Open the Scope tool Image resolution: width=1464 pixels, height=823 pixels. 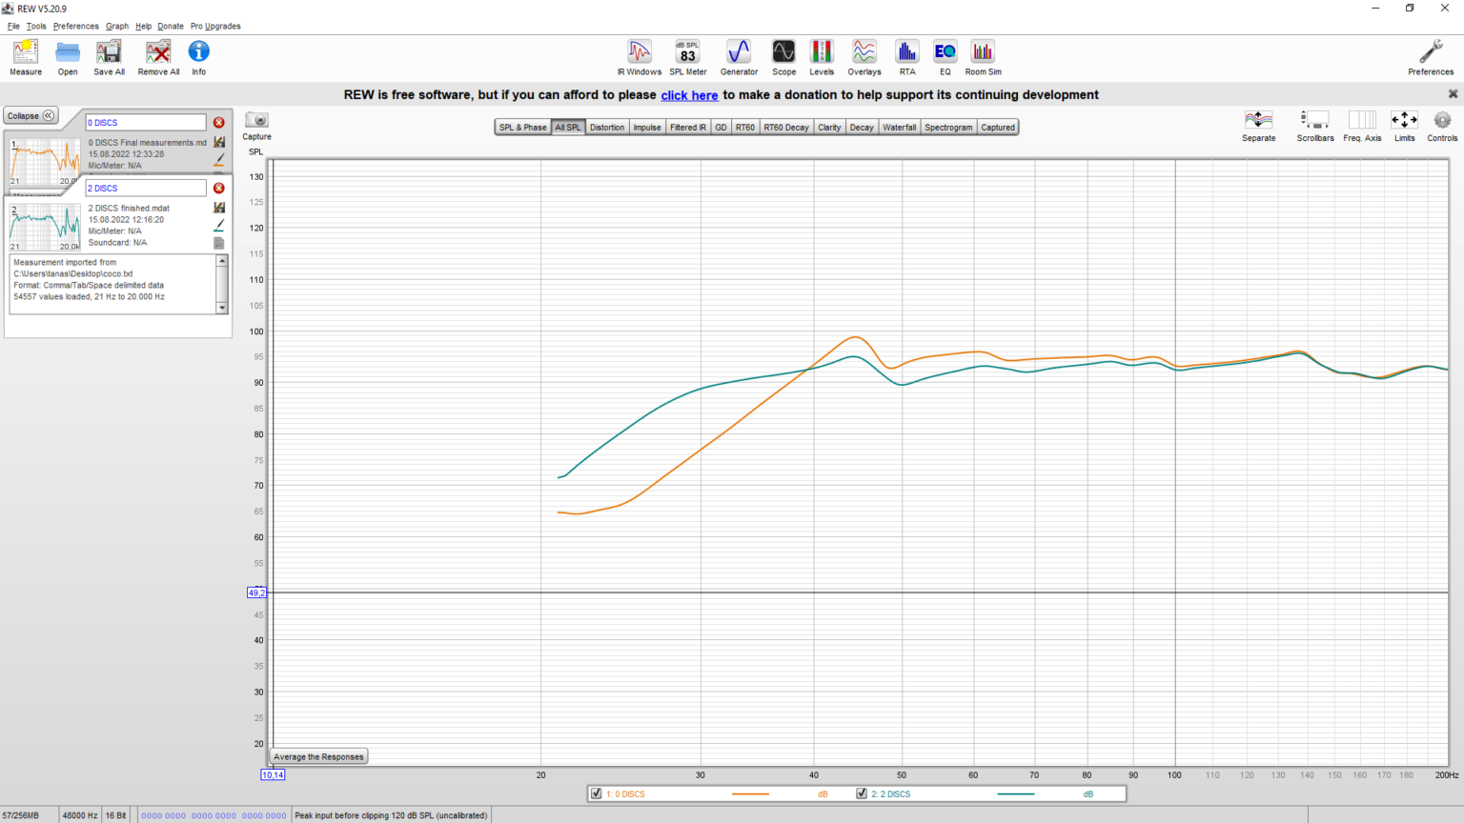tap(783, 57)
